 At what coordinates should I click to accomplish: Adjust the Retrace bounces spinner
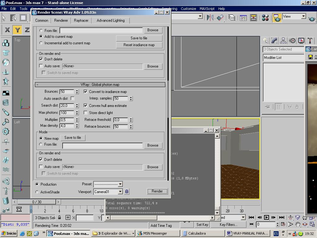click(131, 126)
